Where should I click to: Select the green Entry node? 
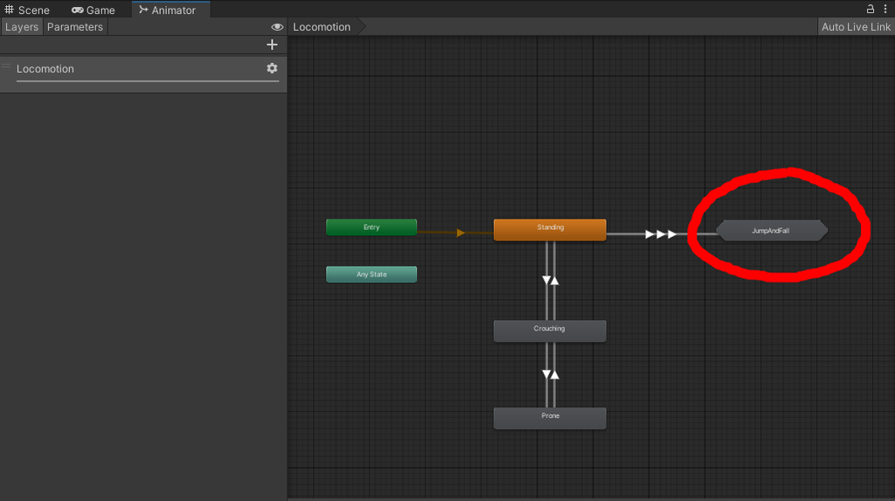tap(371, 227)
